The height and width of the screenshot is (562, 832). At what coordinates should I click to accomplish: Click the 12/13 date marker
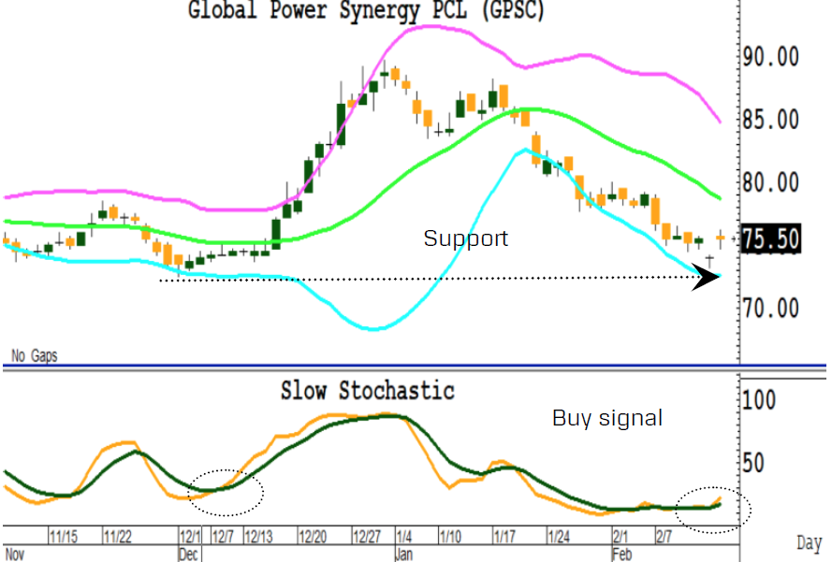(258, 537)
